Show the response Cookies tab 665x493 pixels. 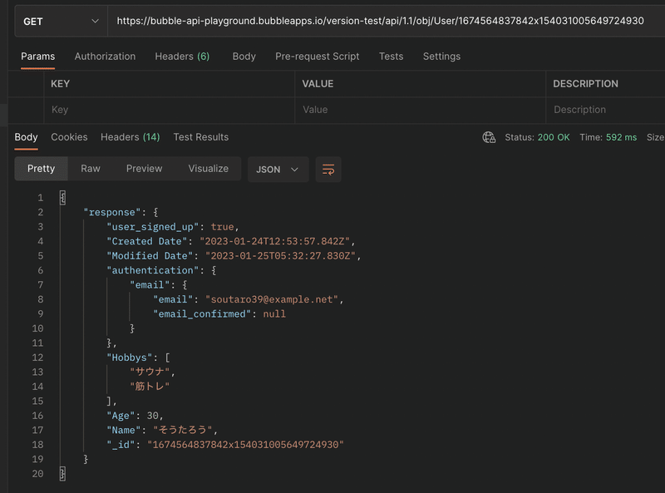(69, 137)
